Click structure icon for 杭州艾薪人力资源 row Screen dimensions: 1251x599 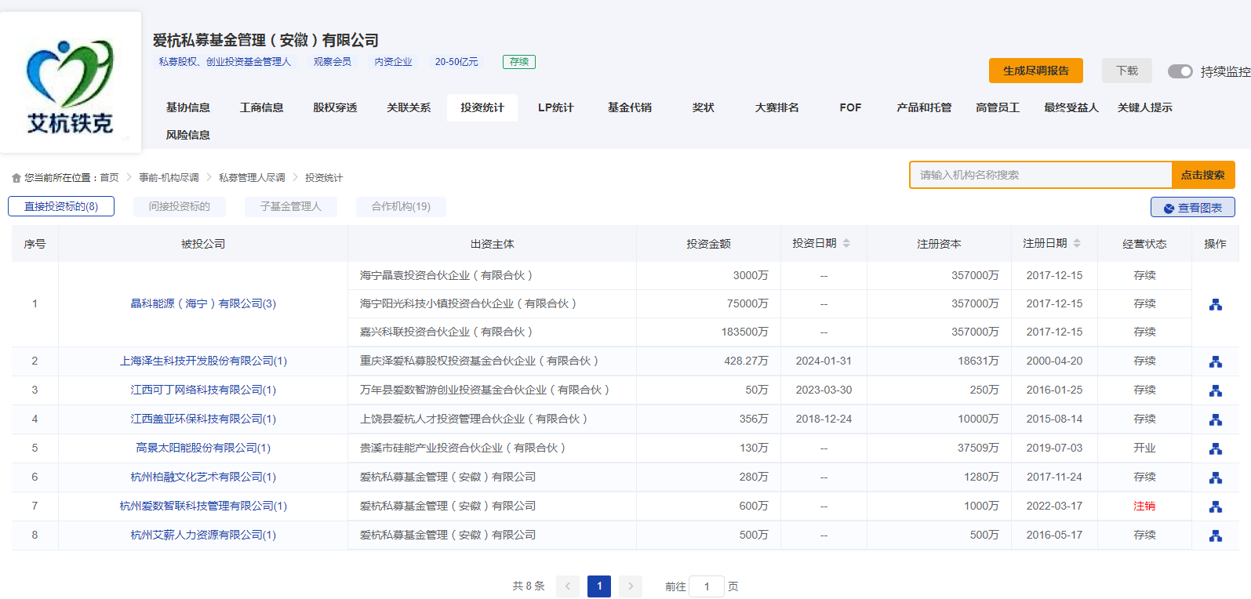1215,535
